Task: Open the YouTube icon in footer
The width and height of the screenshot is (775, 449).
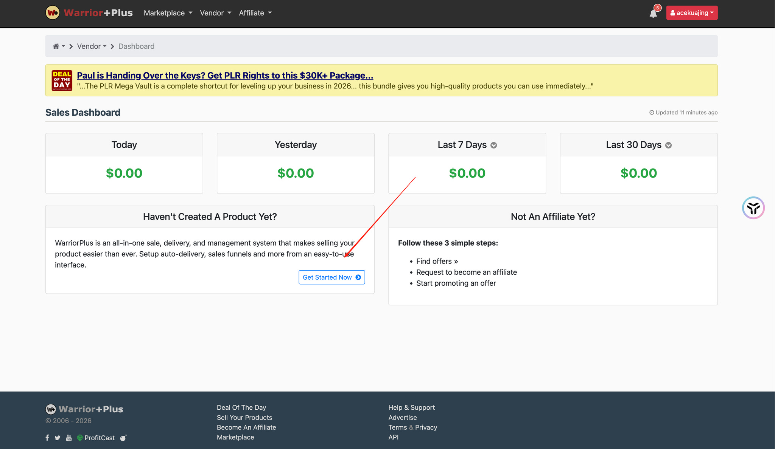Action: [x=69, y=438]
